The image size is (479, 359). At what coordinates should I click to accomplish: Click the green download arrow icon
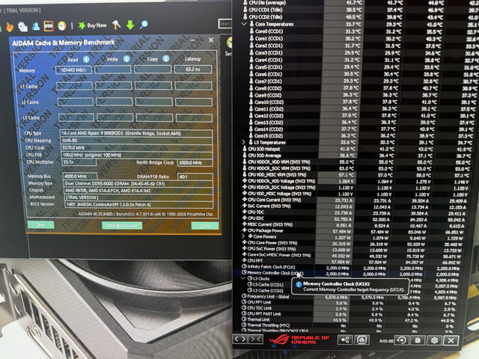[130, 25]
